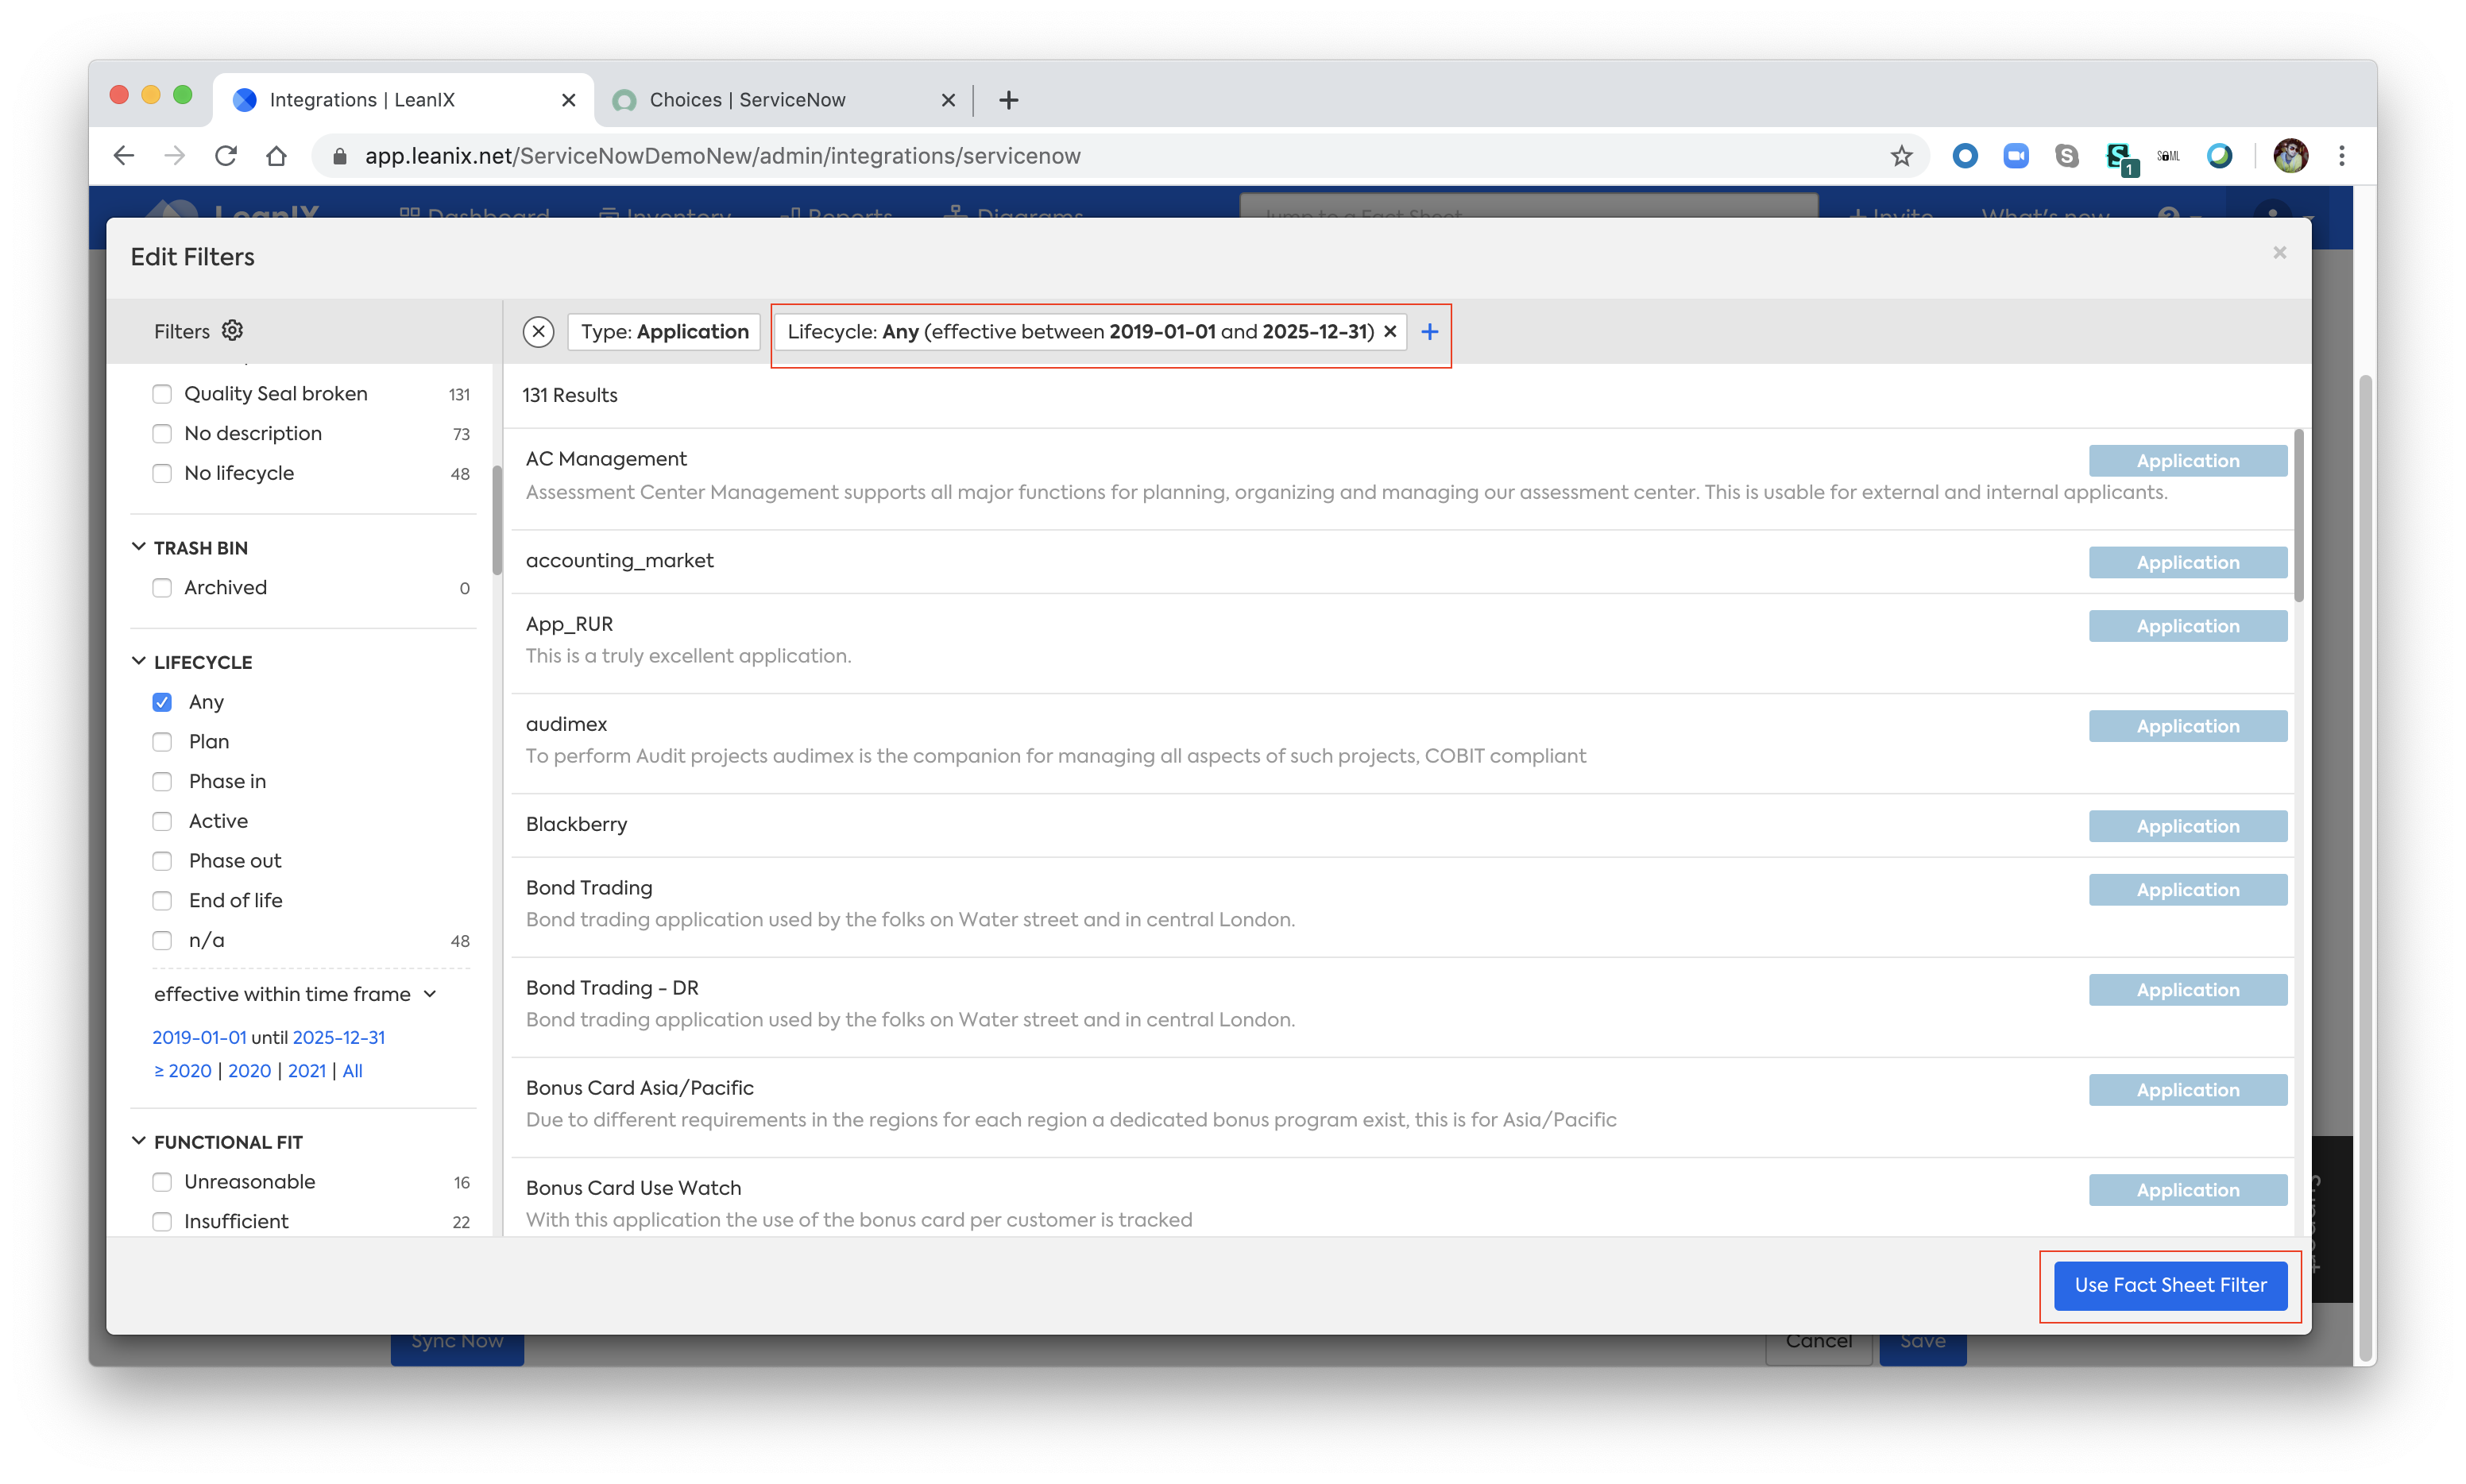Click the Lifecycle: Any filter chip text

pos(1080,332)
